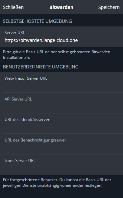Click the Web-Tresor Server URL field
The image size is (123, 198).
pyautogui.click(x=61, y=82)
